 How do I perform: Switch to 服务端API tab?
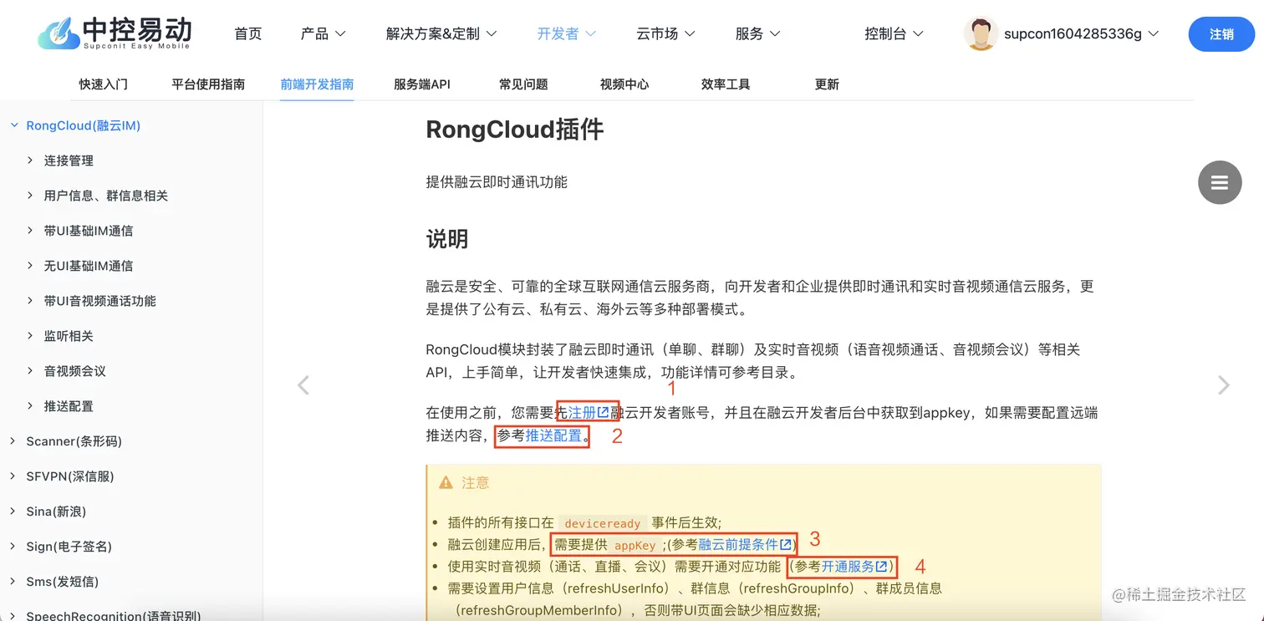tap(422, 84)
